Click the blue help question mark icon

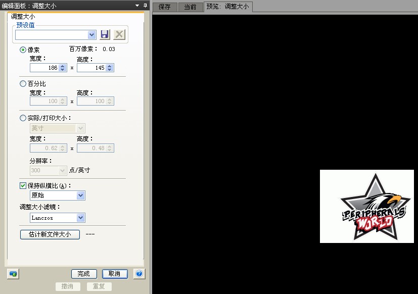pyautogui.click(x=140, y=274)
